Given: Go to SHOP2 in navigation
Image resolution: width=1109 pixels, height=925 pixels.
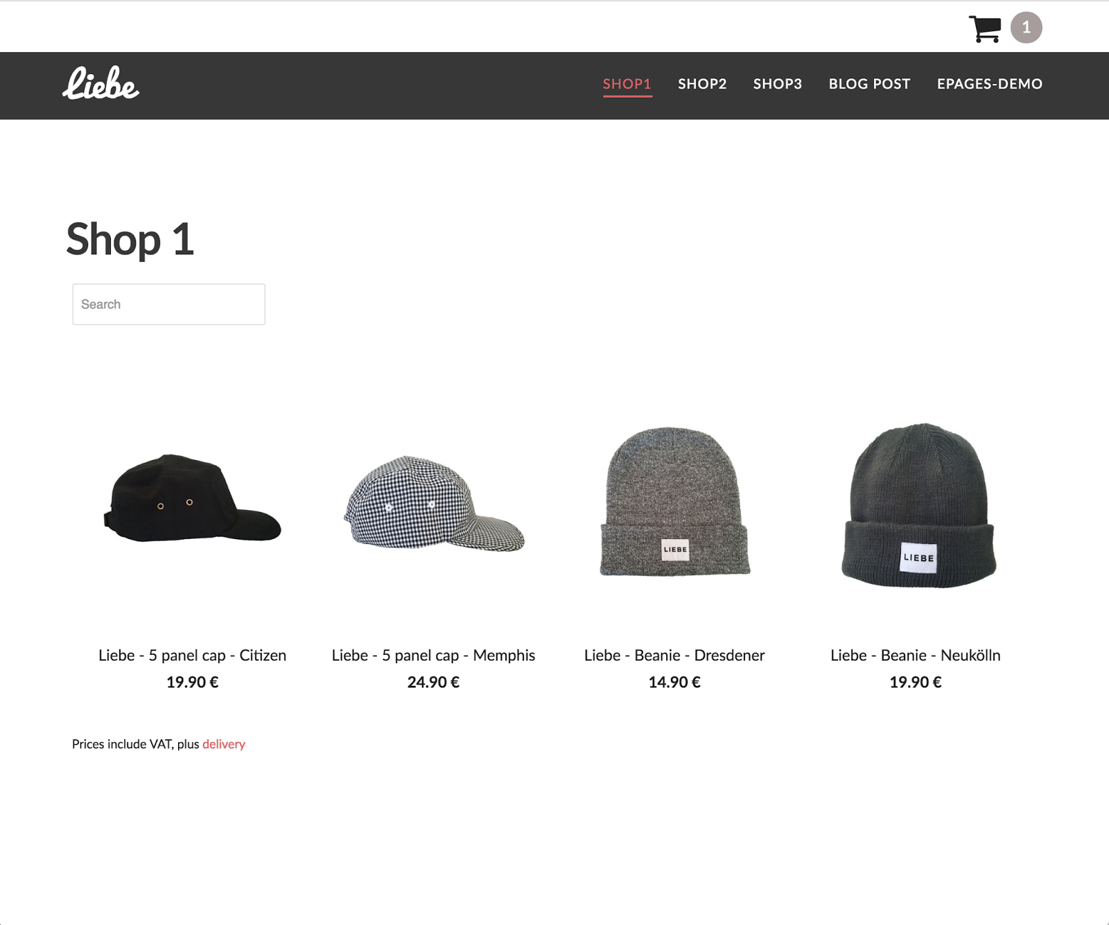Looking at the screenshot, I should 702,84.
